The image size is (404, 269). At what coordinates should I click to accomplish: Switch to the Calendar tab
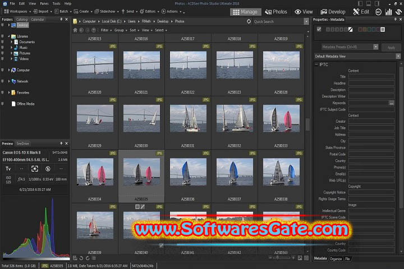click(38, 19)
